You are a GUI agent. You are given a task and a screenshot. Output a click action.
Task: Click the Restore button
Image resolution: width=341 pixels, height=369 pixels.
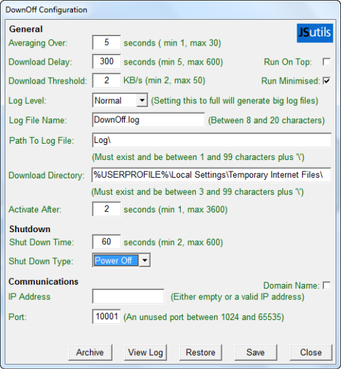201,352
